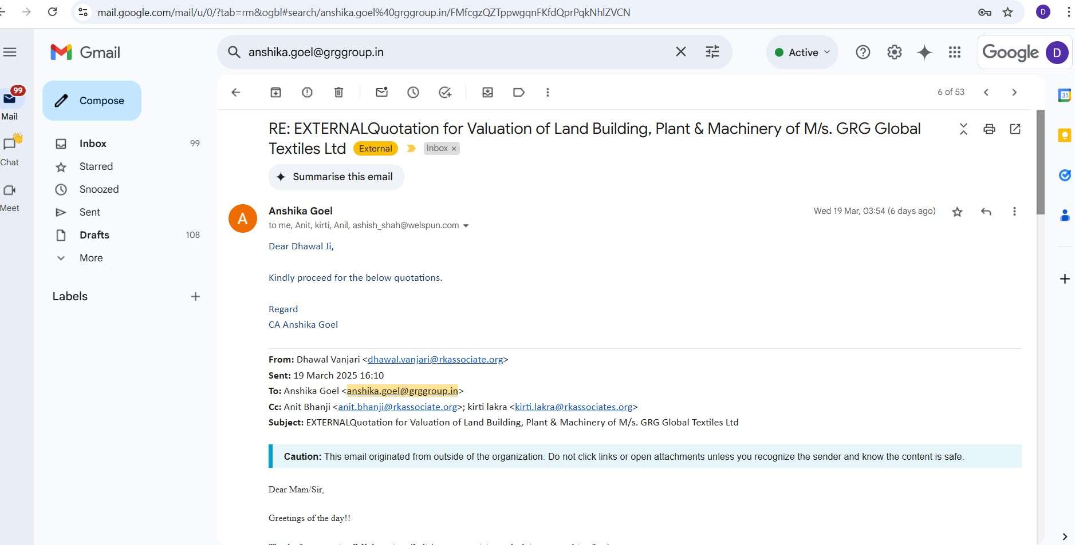Collapse all messages icon
This screenshot has width=1075, height=545.
tap(963, 129)
